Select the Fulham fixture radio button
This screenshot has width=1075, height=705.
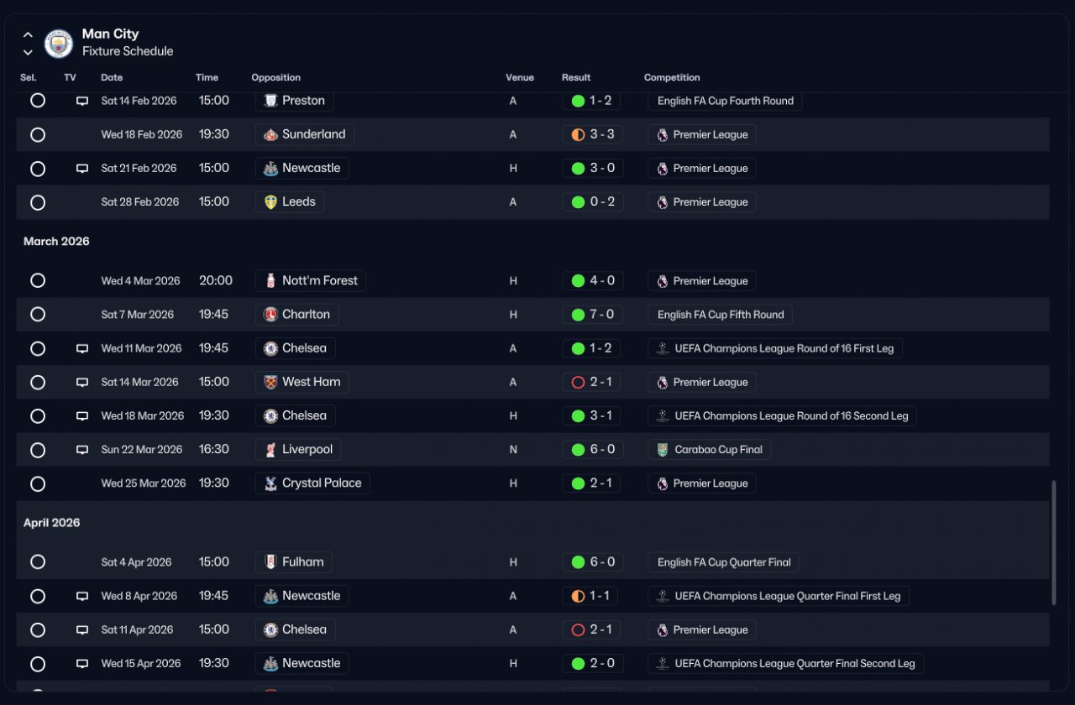click(x=38, y=561)
